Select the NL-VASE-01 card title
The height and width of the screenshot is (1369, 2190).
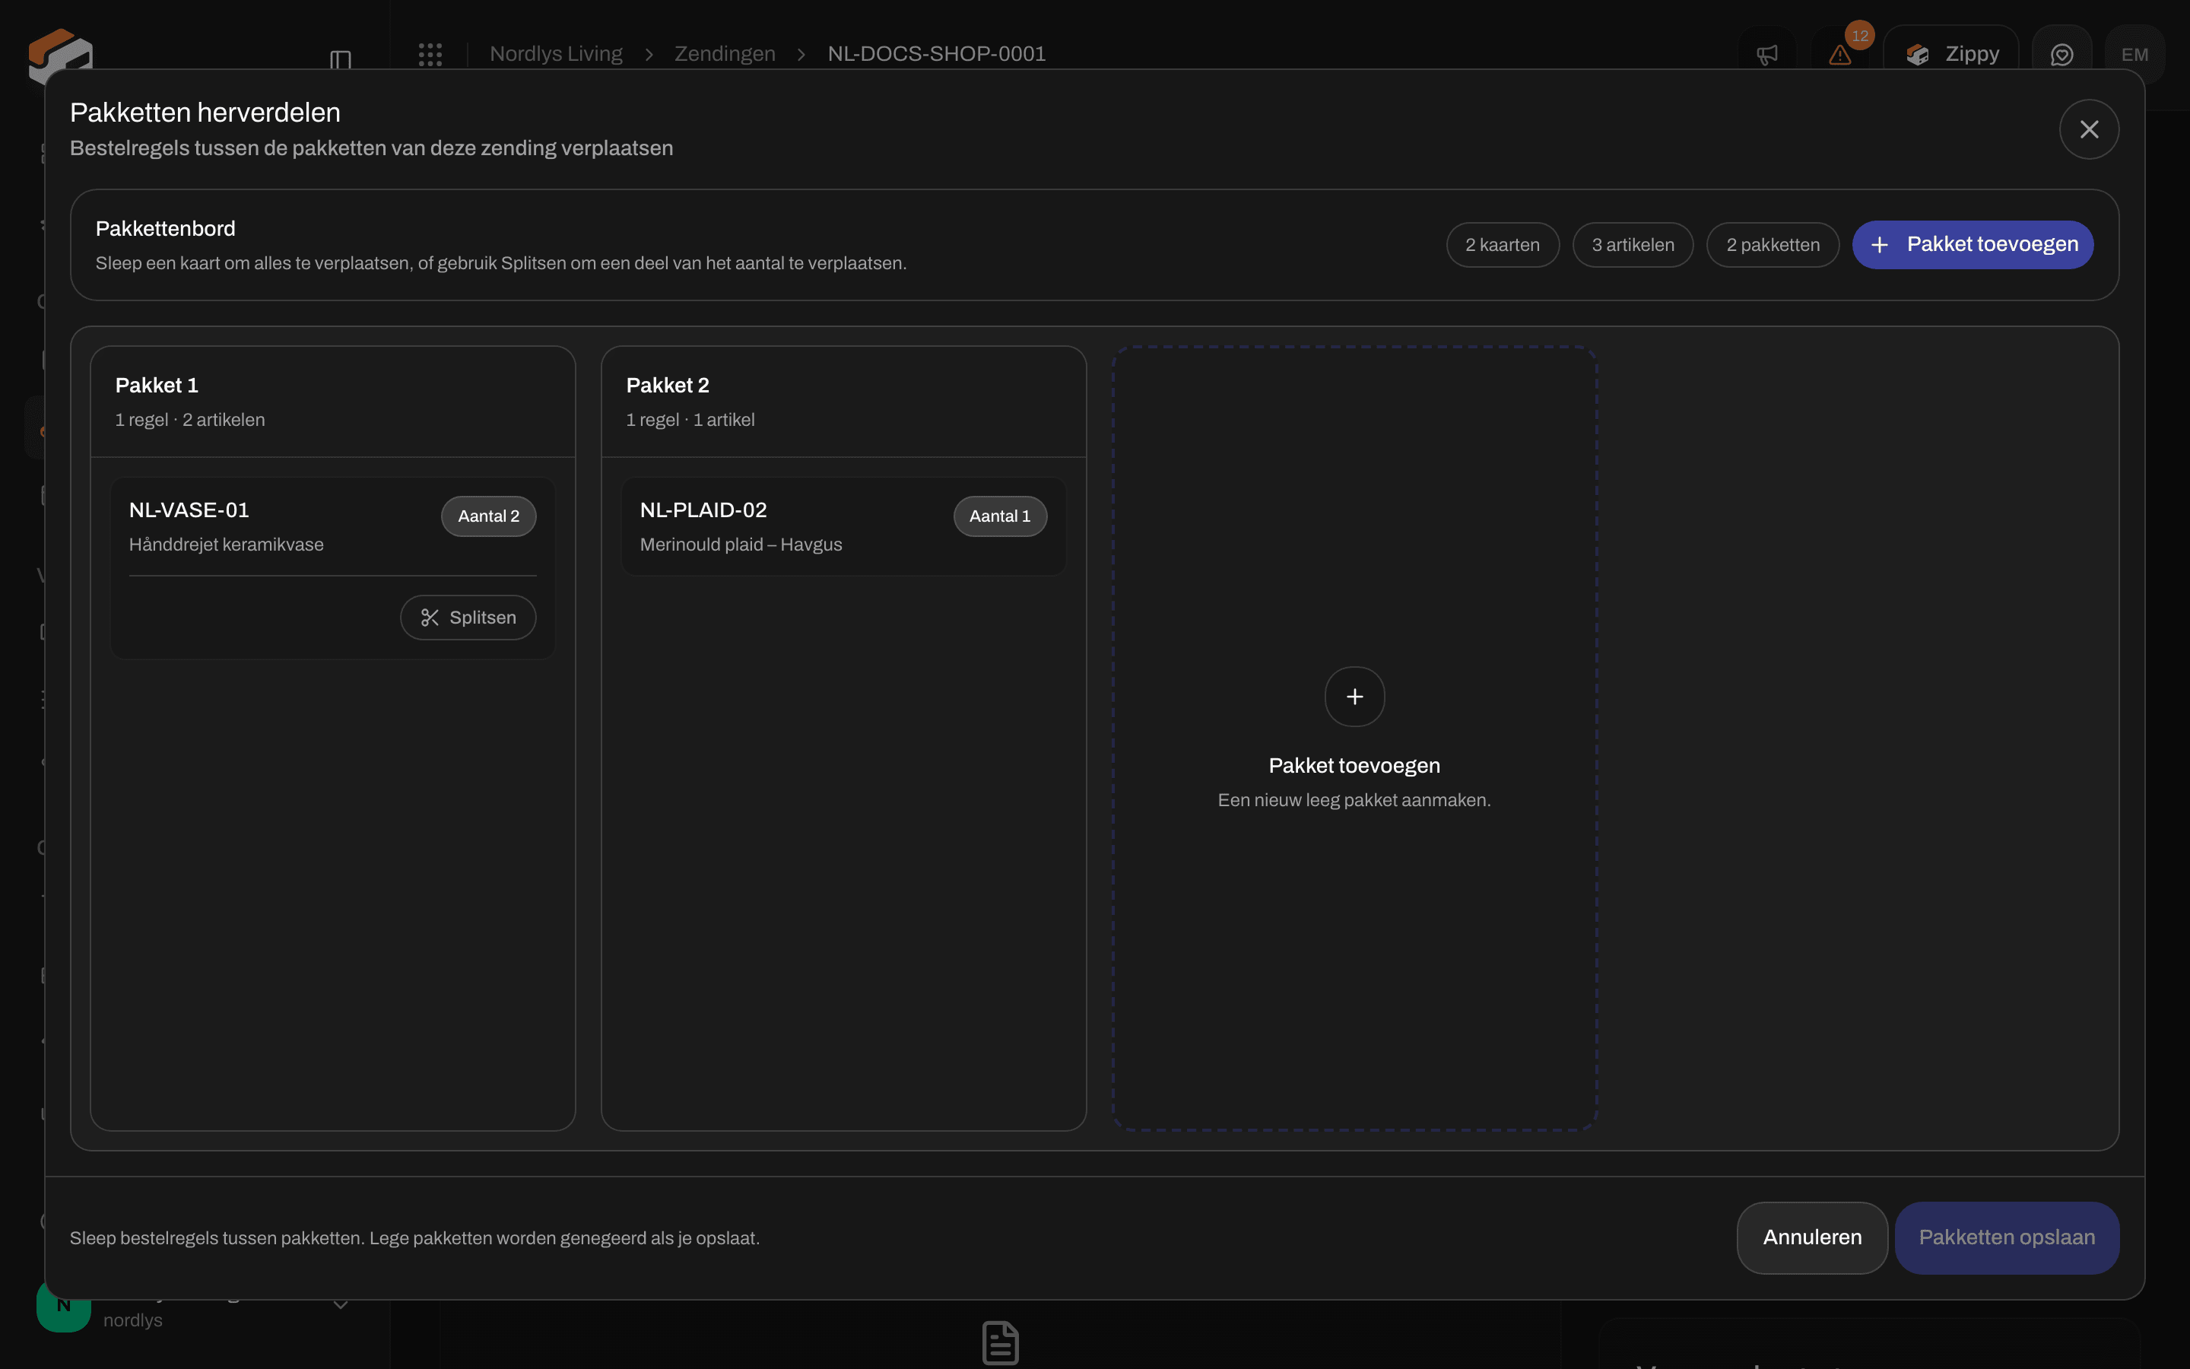tap(189, 510)
